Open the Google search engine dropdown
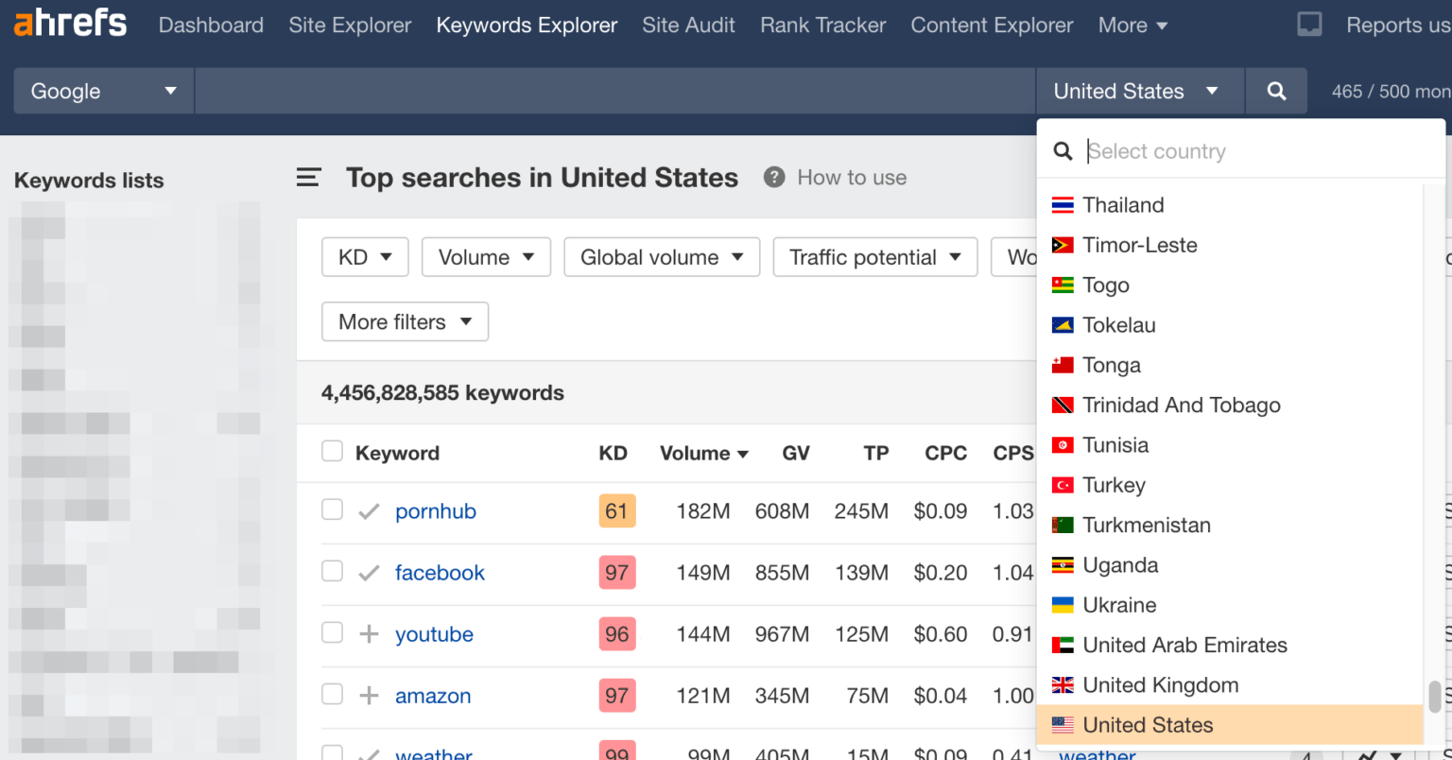 [103, 91]
